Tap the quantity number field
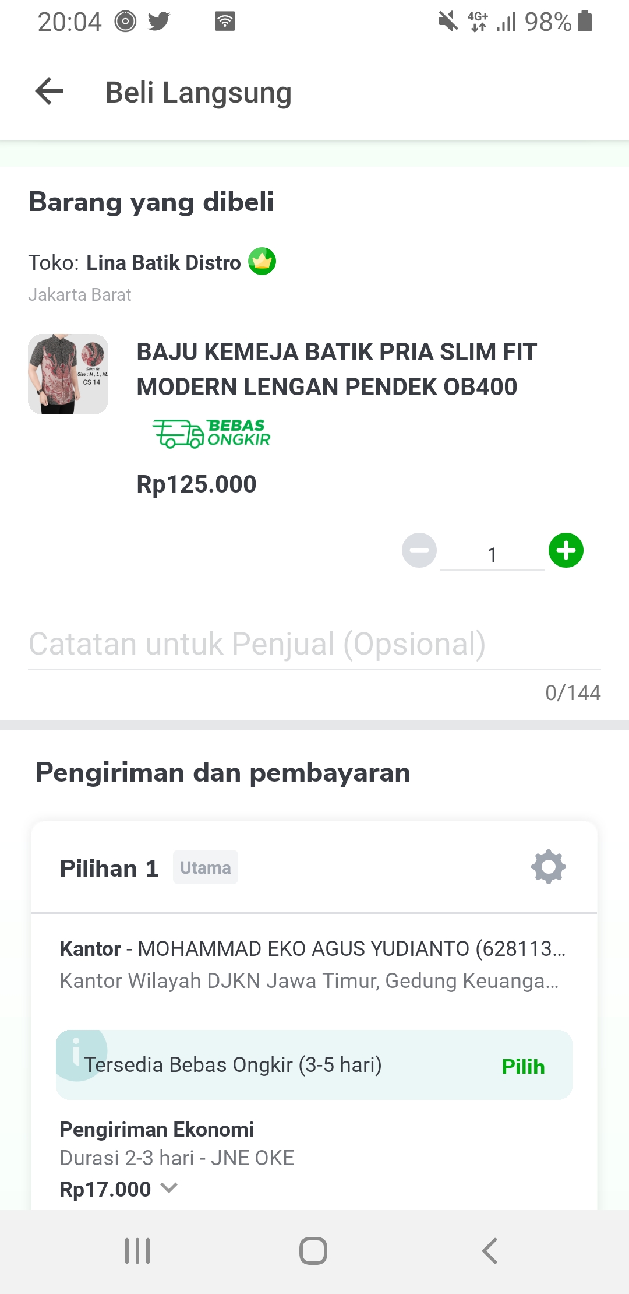This screenshot has width=629, height=1294. point(492,554)
